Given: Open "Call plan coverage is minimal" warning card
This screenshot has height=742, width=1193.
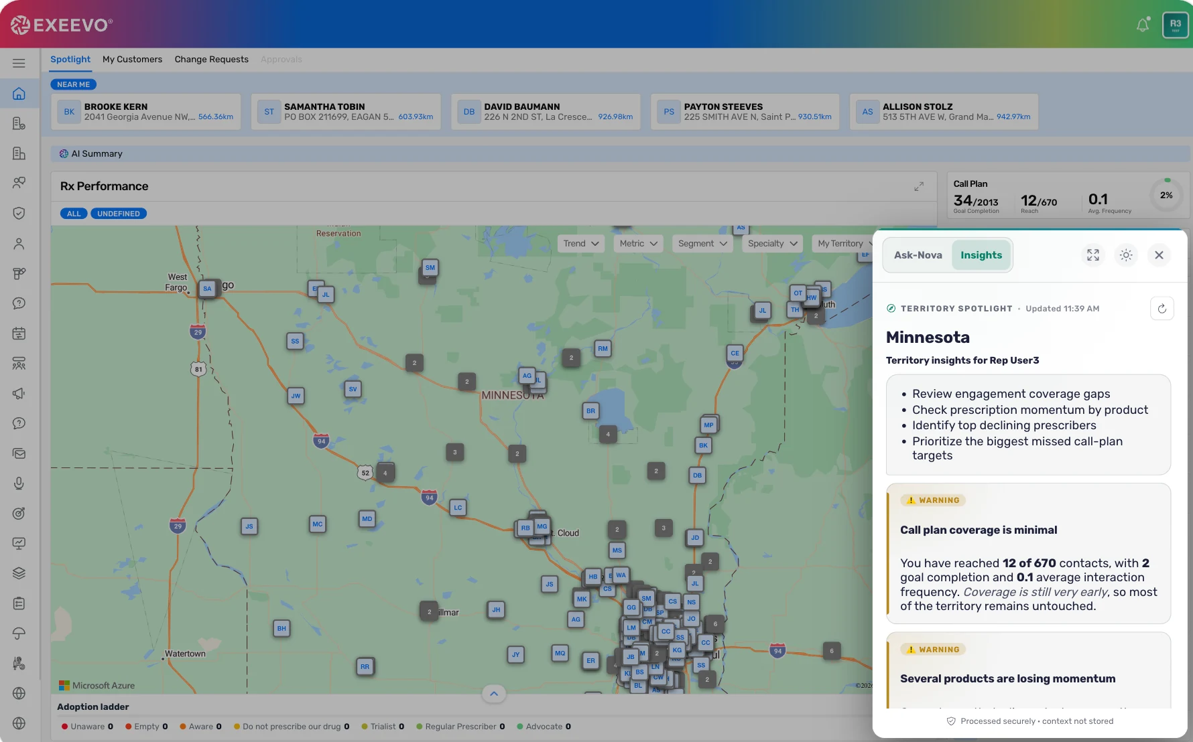Looking at the screenshot, I should pos(1028,554).
